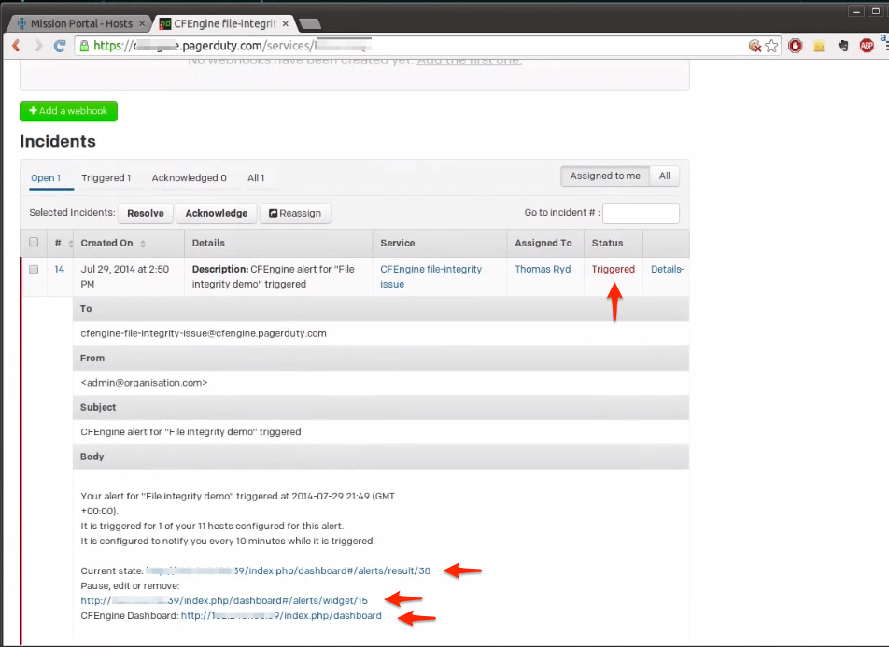
Task: Switch to Mission Portal - Hosts tab
Action: [x=78, y=23]
